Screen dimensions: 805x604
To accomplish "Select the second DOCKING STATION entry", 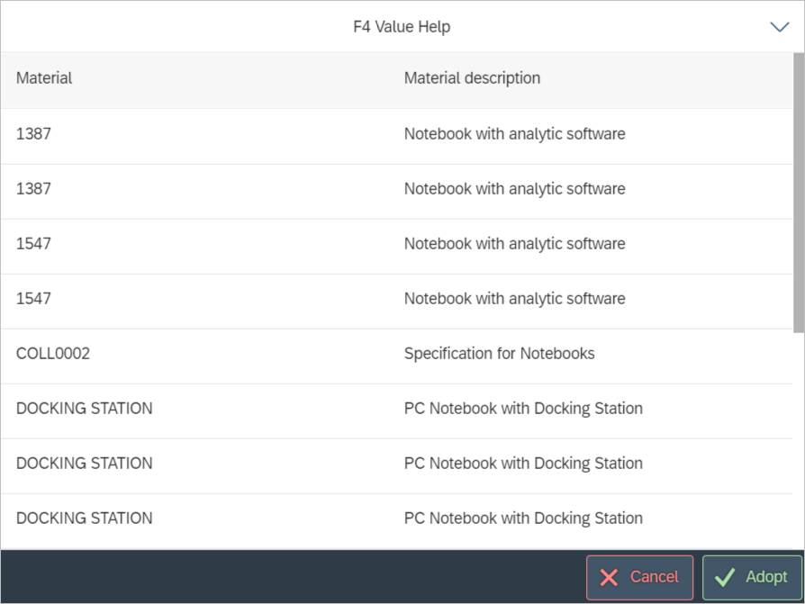I will click(85, 464).
